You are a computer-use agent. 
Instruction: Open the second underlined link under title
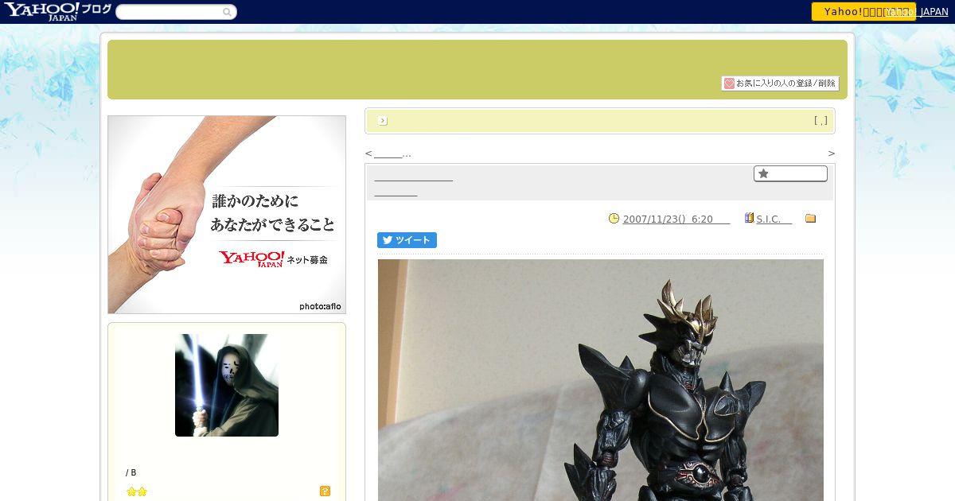(396, 191)
